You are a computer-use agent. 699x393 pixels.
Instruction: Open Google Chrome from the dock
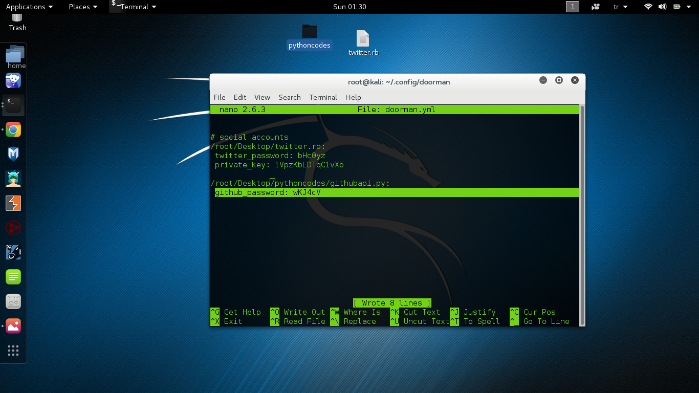coord(13,129)
